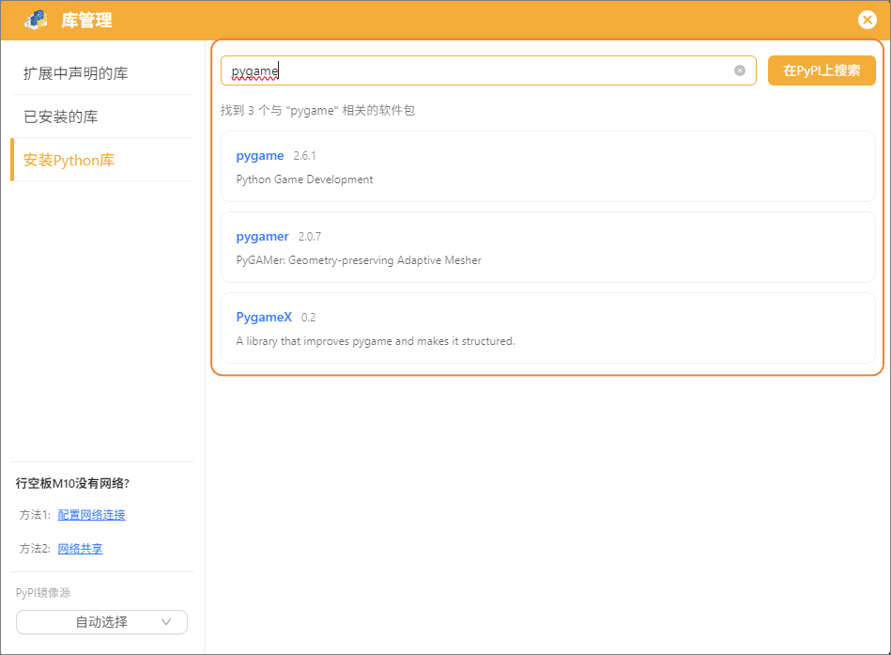Click the library manager logo icon
This screenshot has width=891, height=655.
(36, 20)
